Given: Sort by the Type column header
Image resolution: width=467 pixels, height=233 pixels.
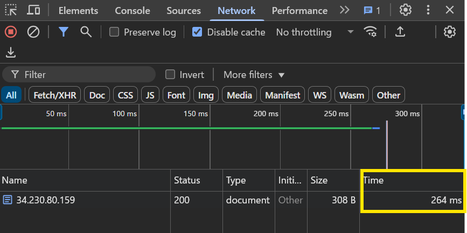Looking at the screenshot, I should [x=249, y=180].
